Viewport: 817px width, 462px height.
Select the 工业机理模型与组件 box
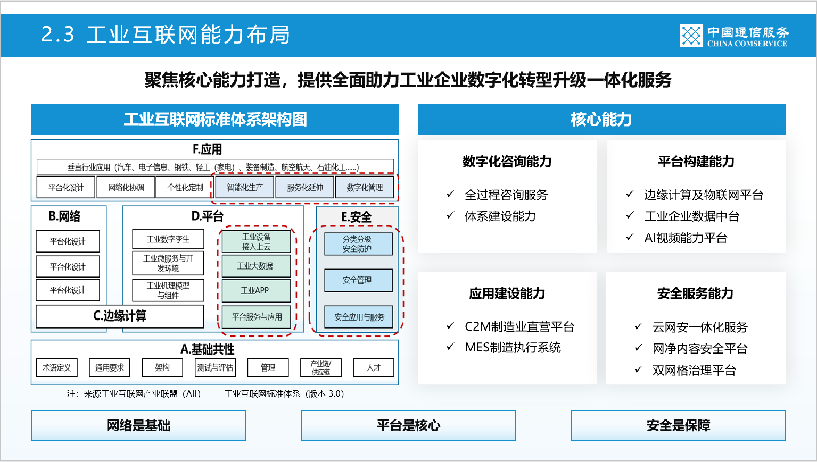pos(168,290)
